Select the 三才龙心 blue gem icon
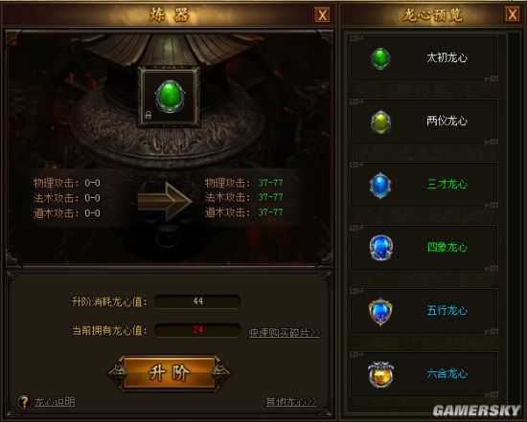Viewport: 527px width, 422px height. point(380,185)
